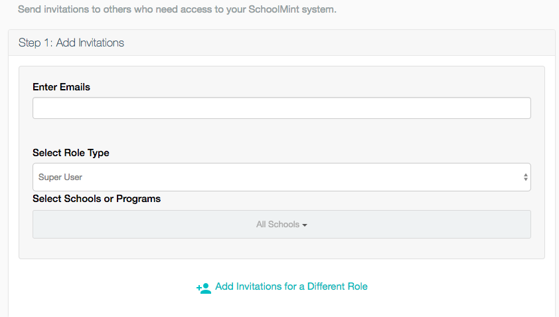
Task: Click the Step 1 header bar empty area
Action: [x=339, y=43]
